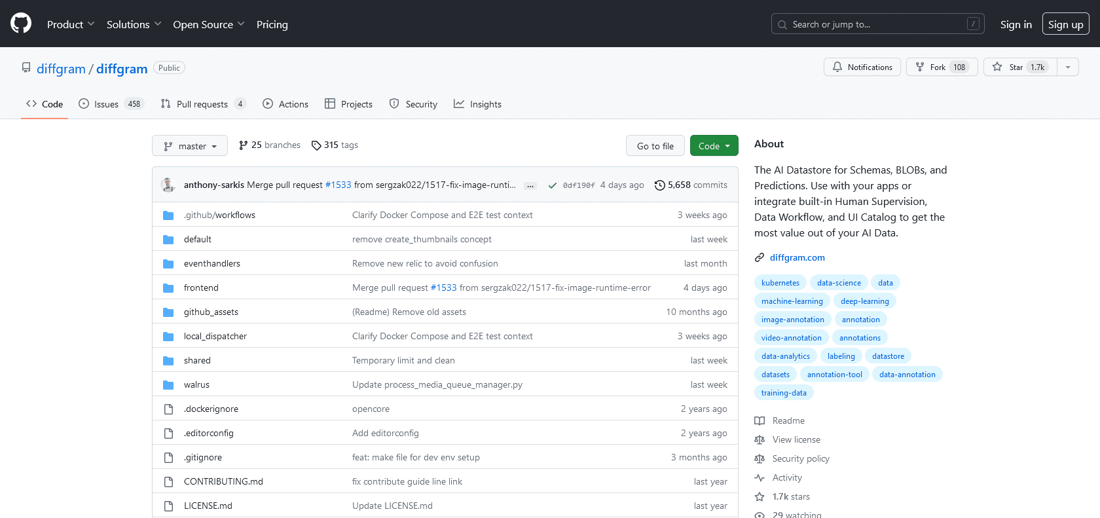Screen dimensions: 1100x518
Task: Click the link icon beside diffgram.com
Action: coord(760,257)
